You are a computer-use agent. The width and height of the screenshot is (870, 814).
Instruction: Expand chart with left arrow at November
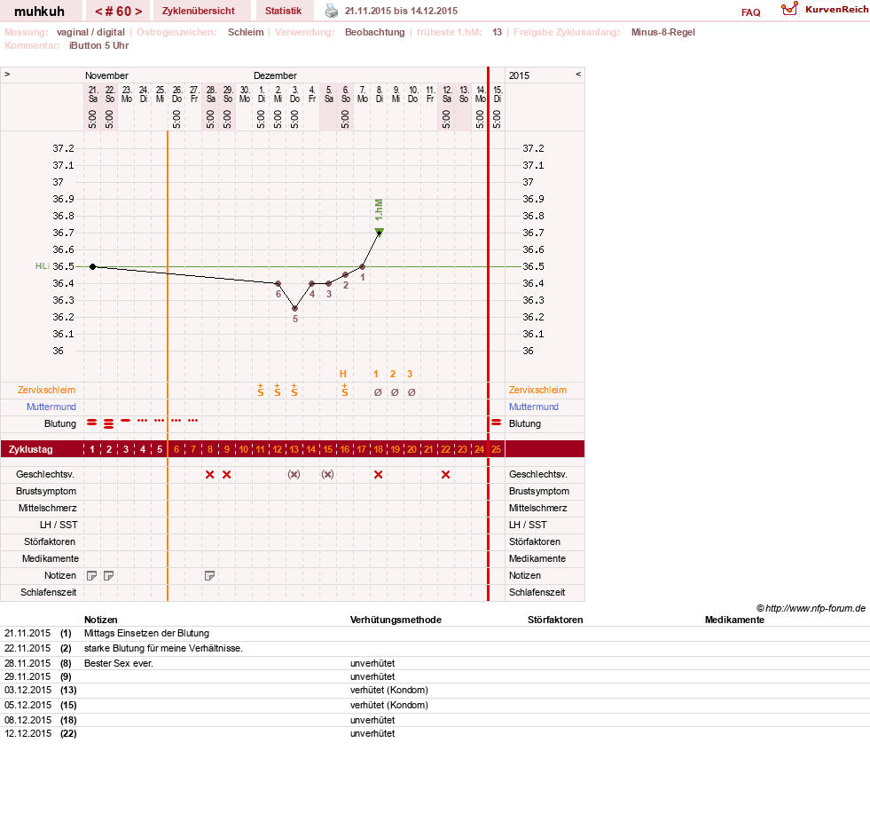coord(7,74)
